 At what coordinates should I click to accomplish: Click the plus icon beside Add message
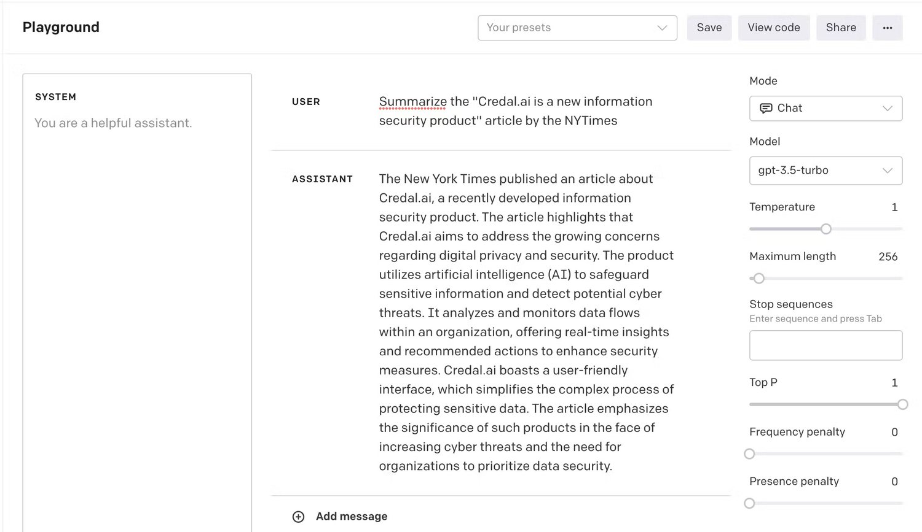click(298, 517)
